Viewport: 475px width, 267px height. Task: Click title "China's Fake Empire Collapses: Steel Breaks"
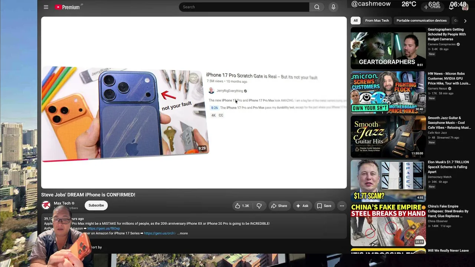click(448, 211)
